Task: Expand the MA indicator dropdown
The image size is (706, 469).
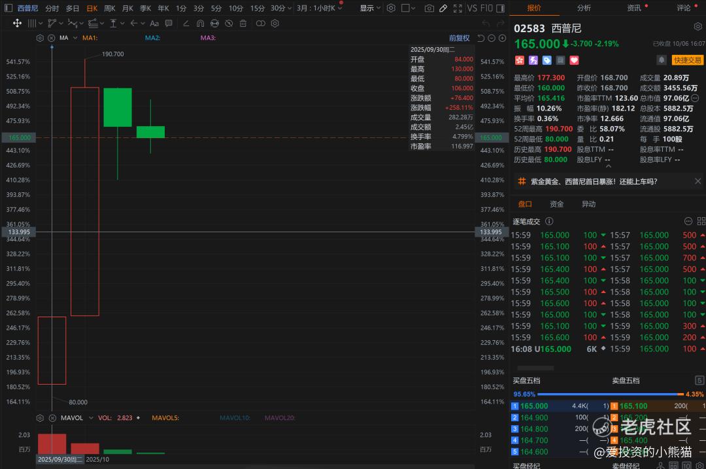Action: click(x=75, y=39)
